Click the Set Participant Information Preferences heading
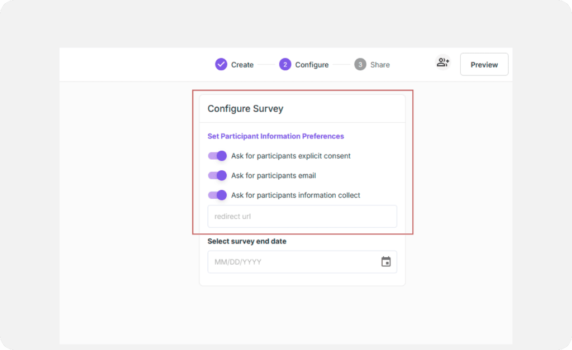The height and width of the screenshot is (350, 572). click(275, 136)
